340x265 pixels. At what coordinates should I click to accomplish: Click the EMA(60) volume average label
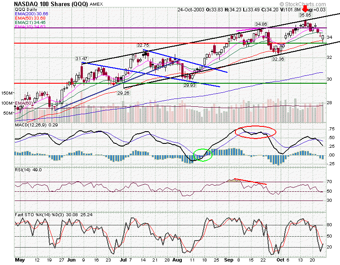click(x=24, y=103)
